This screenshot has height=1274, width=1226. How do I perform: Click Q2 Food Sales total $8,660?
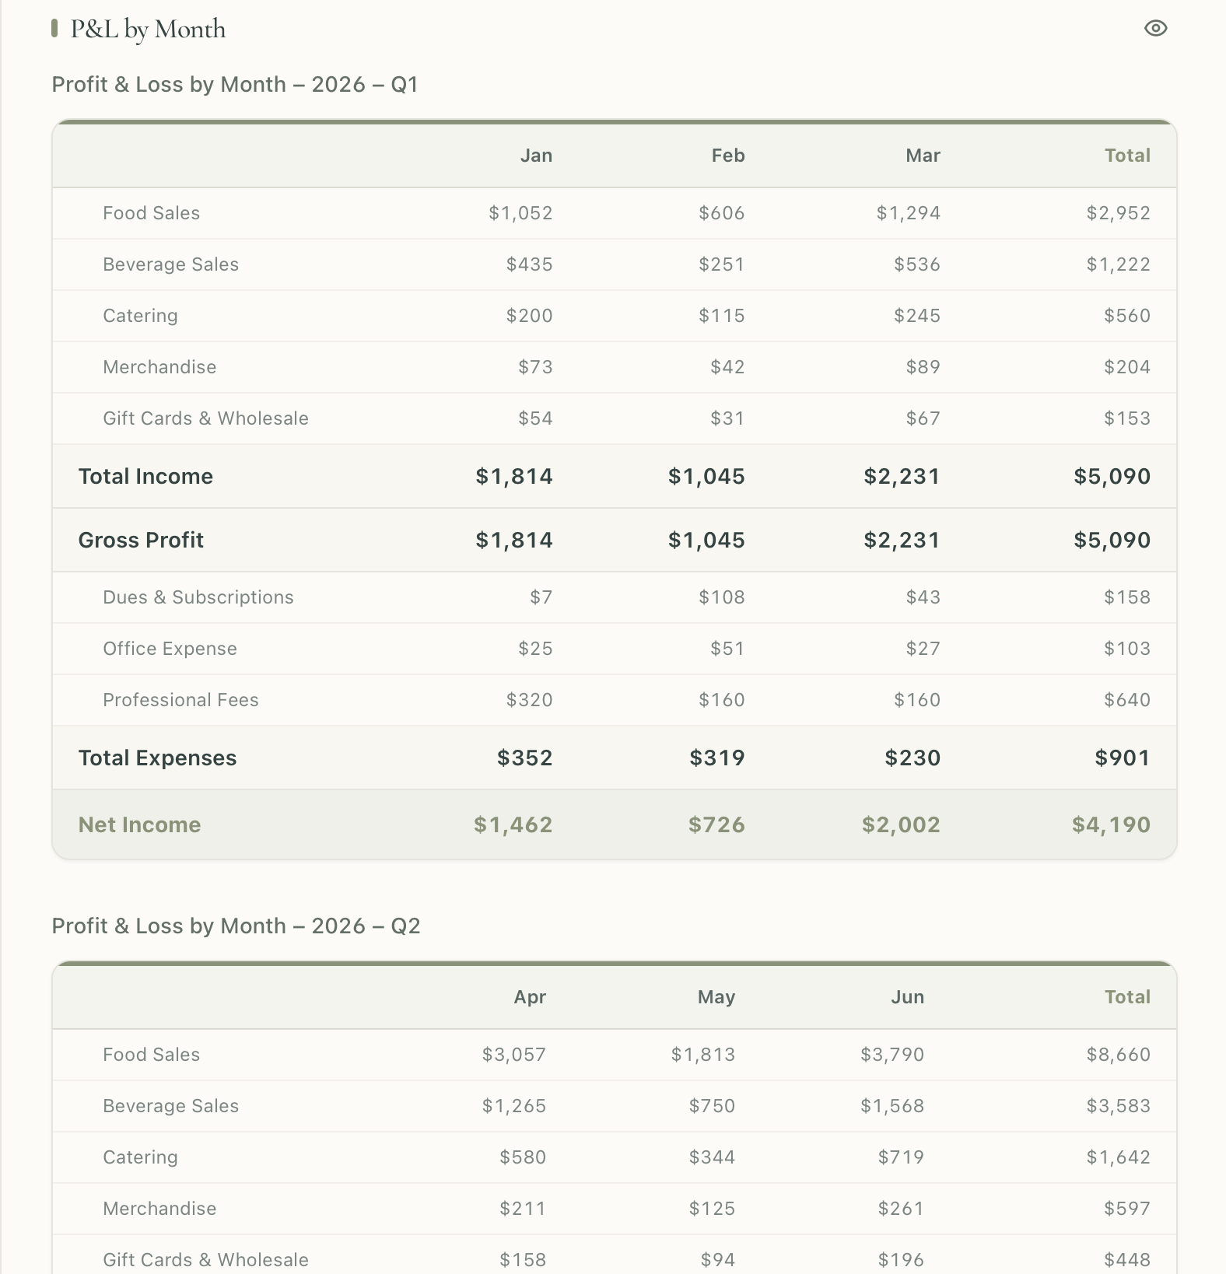coord(1118,1055)
